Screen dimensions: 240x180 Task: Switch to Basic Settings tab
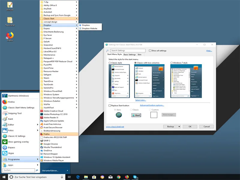130,55
